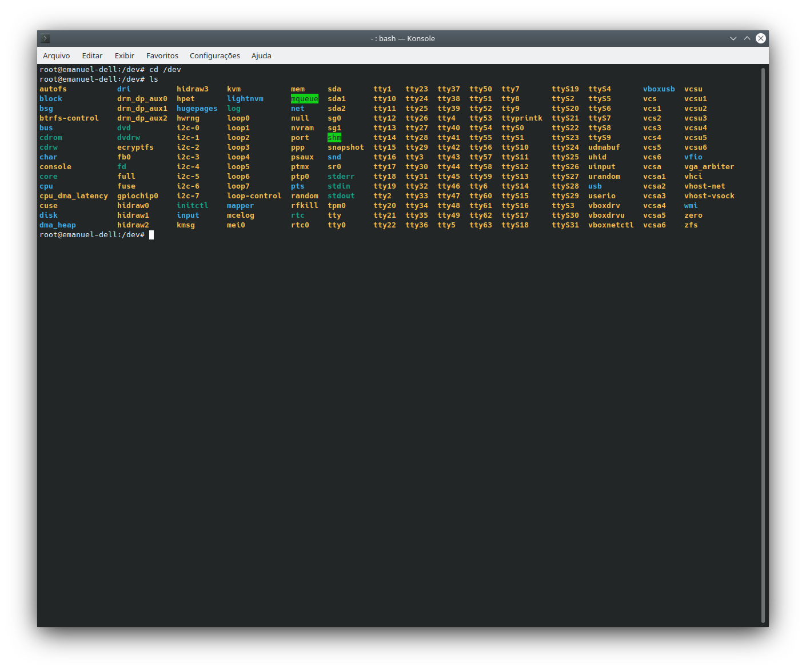806x671 pixels.
Task: Click the gpiochip0 entry
Action: tap(138, 196)
